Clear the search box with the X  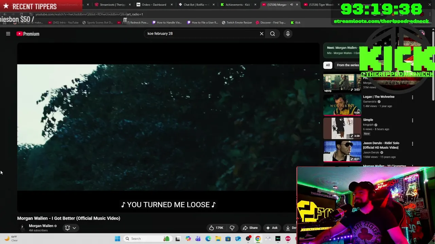tap(262, 34)
